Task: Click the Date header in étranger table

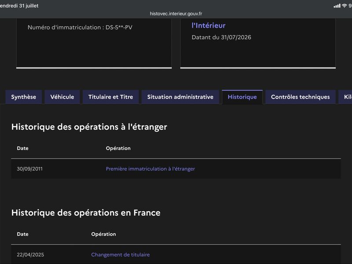Action: [23, 148]
